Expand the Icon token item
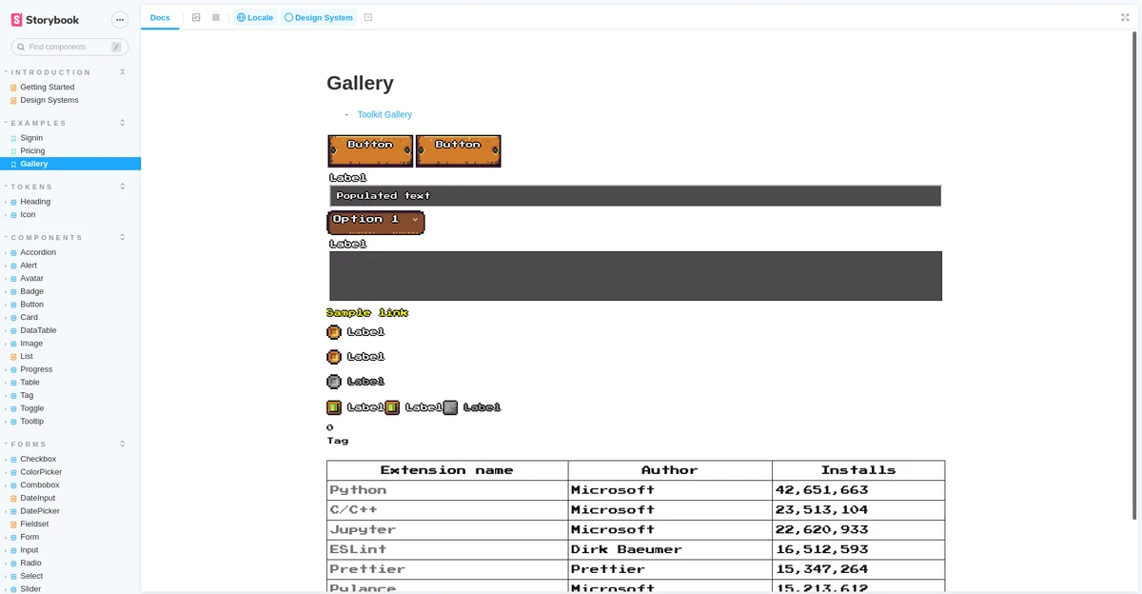The height and width of the screenshot is (594, 1142). click(28, 214)
